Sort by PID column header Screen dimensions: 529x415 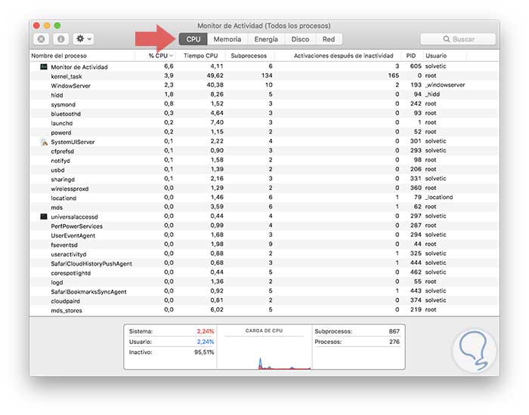[411, 56]
